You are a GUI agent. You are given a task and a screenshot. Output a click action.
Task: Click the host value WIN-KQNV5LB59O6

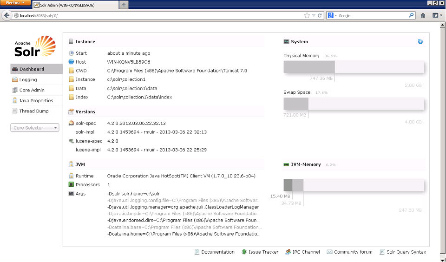(129, 62)
